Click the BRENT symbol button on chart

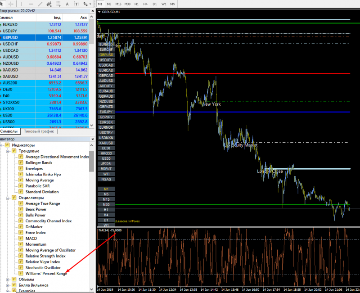pyautogui.click(x=106, y=169)
